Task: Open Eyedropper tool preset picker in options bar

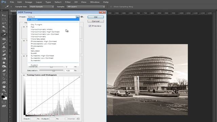Action: coord(8,7)
